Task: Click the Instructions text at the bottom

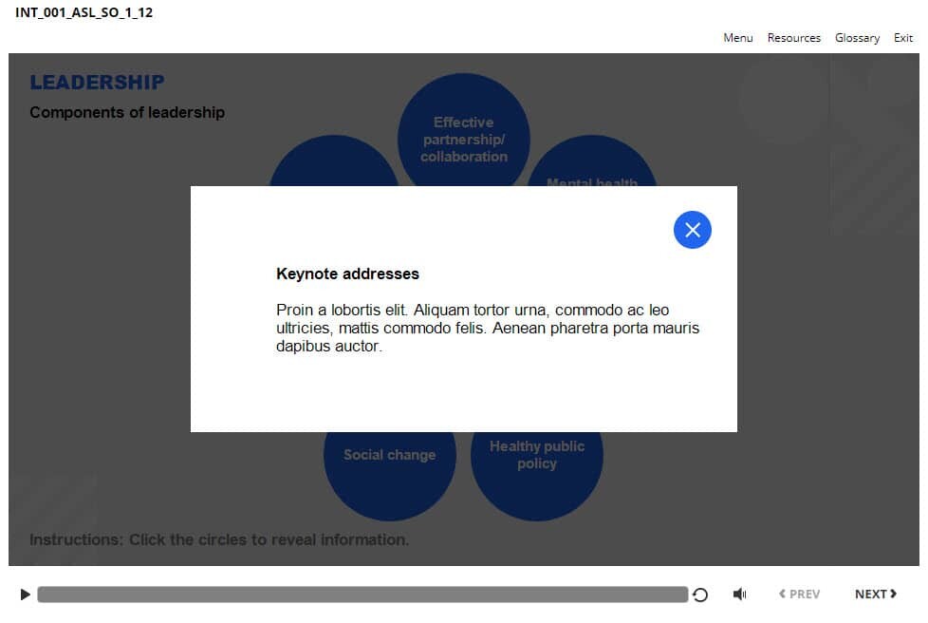Action: pos(219,539)
